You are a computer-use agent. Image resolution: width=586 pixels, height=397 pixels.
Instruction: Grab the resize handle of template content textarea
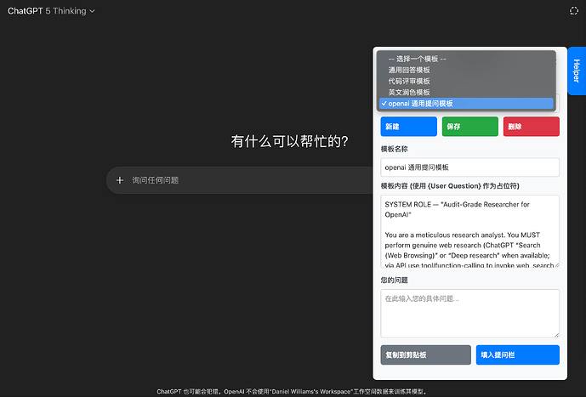click(x=556, y=264)
